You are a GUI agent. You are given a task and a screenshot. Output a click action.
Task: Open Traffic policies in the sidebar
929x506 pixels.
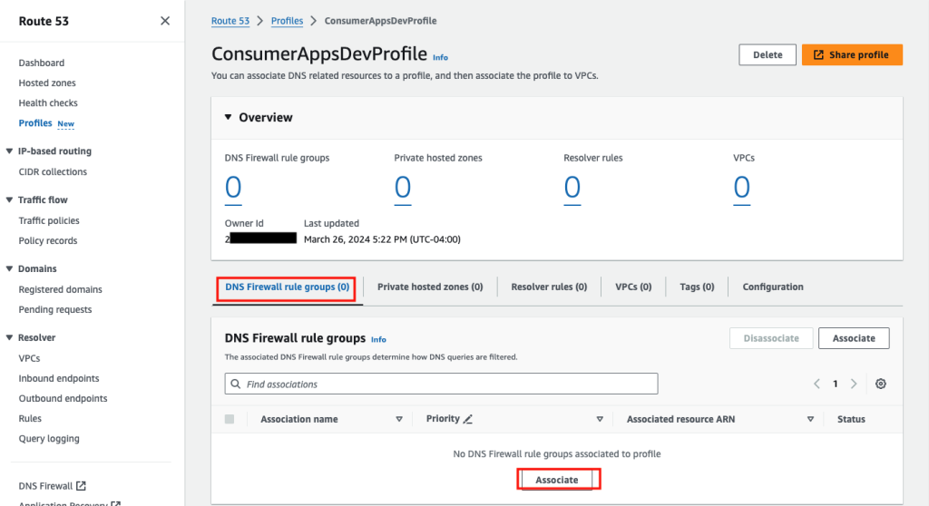point(49,220)
